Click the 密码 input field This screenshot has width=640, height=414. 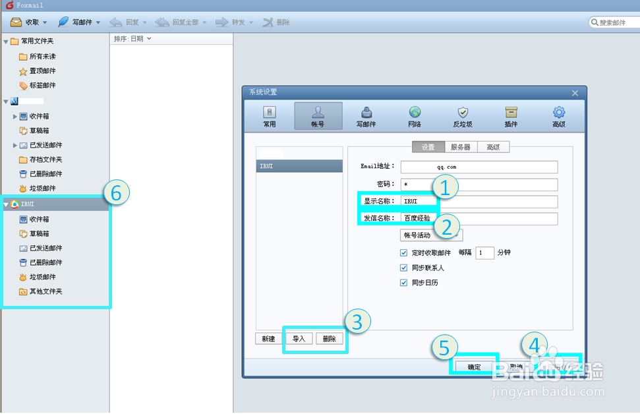(479, 185)
